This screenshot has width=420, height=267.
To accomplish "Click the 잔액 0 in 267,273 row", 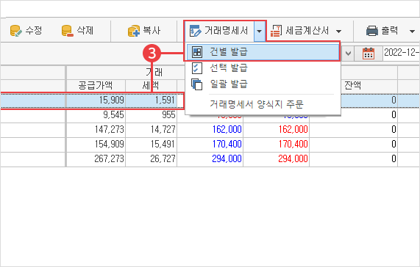I will click(354, 159).
